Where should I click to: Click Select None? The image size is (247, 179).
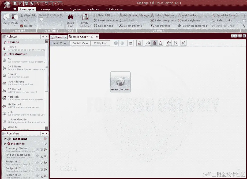click(103, 26)
